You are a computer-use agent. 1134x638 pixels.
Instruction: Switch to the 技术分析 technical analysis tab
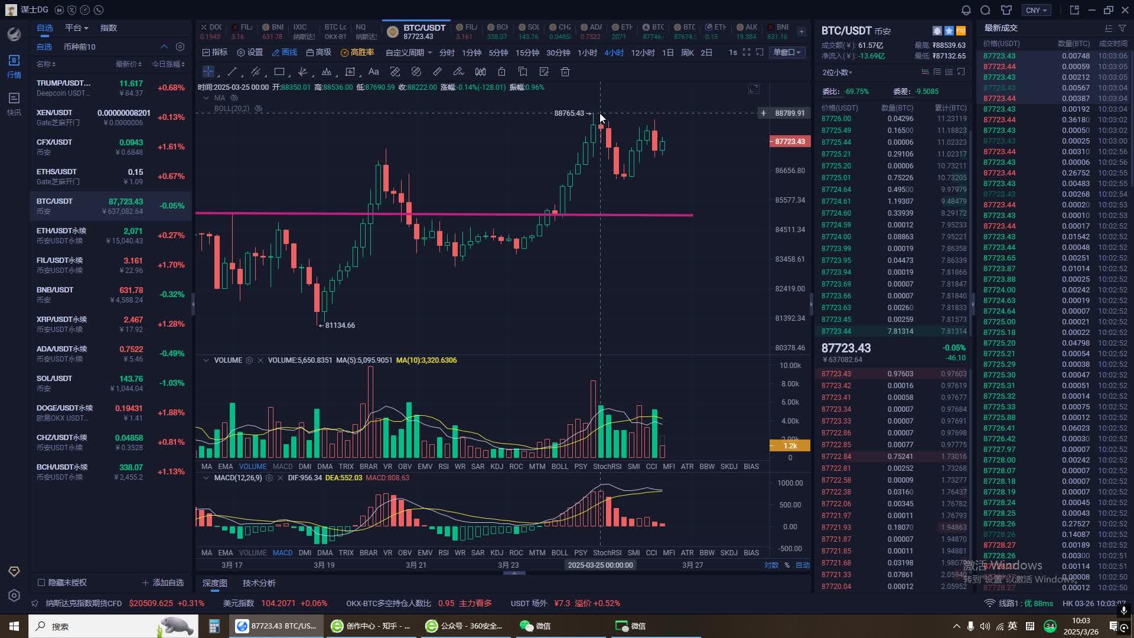259,583
